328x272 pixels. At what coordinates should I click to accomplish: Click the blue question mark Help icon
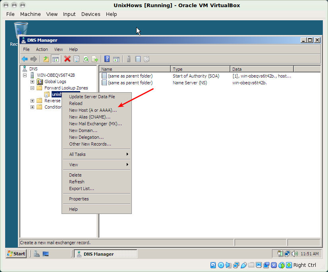[107, 59]
